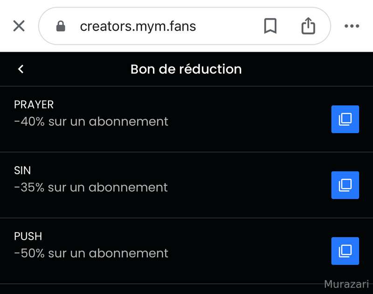Image resolution: width=373 pixels, height=294 pixels.
Task: Tap the '-50% sur un abonnement' description
Action: [x=91, y=253]
